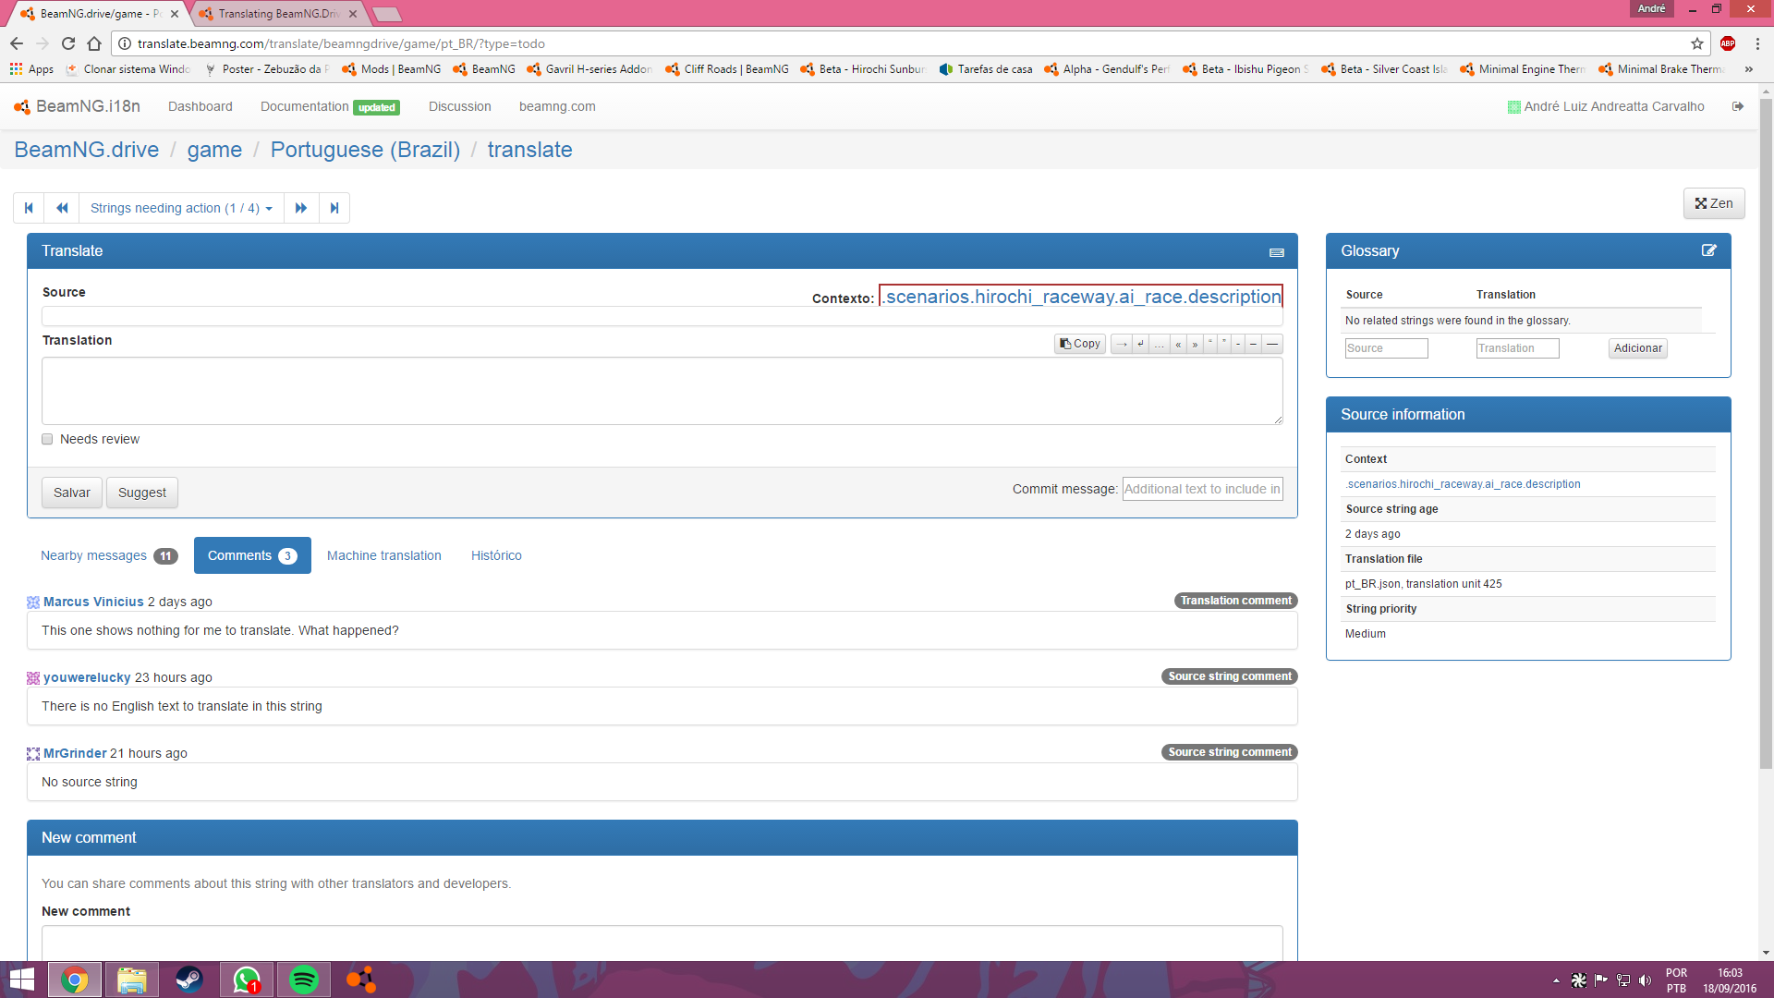
Task: Insert em dash character
Action: pyautogui.click(x=1272, y=344)
